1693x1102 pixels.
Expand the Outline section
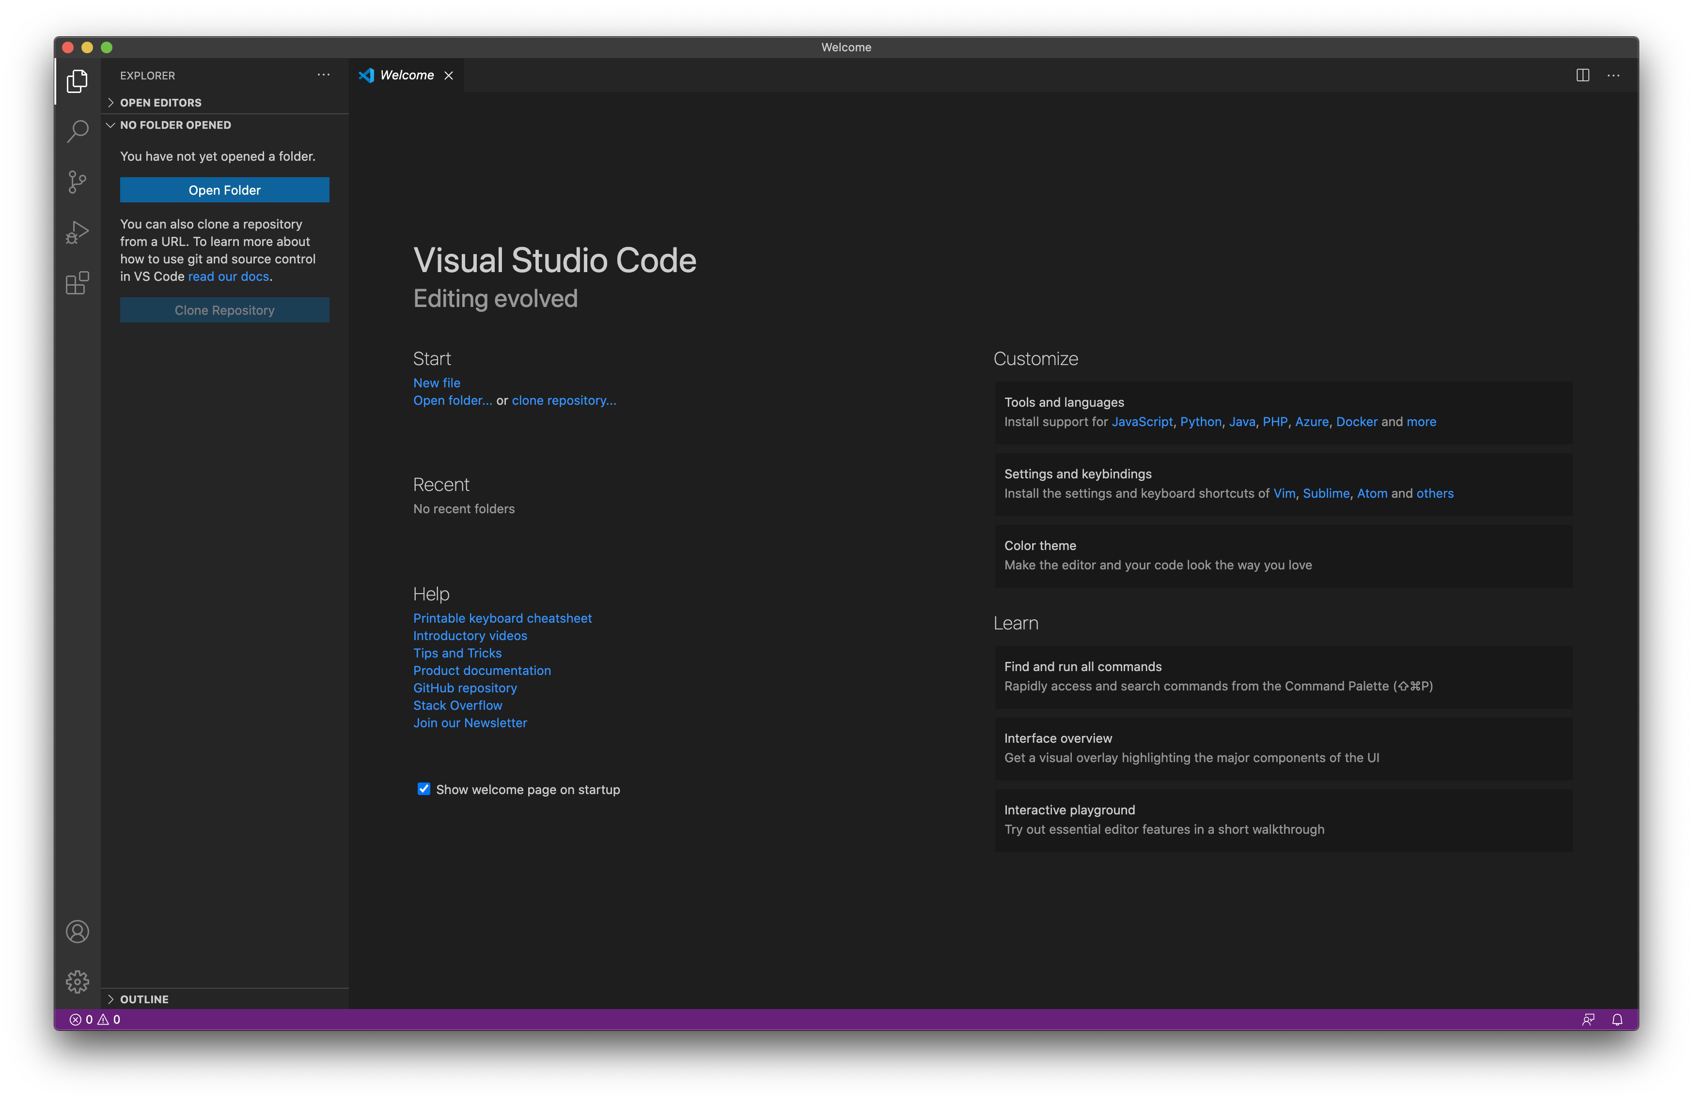[x=225, y=999]
